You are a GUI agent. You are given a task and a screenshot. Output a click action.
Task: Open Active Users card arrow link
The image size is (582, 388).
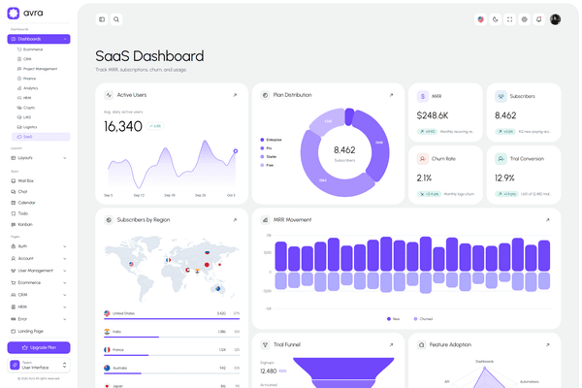click(235, 95)
